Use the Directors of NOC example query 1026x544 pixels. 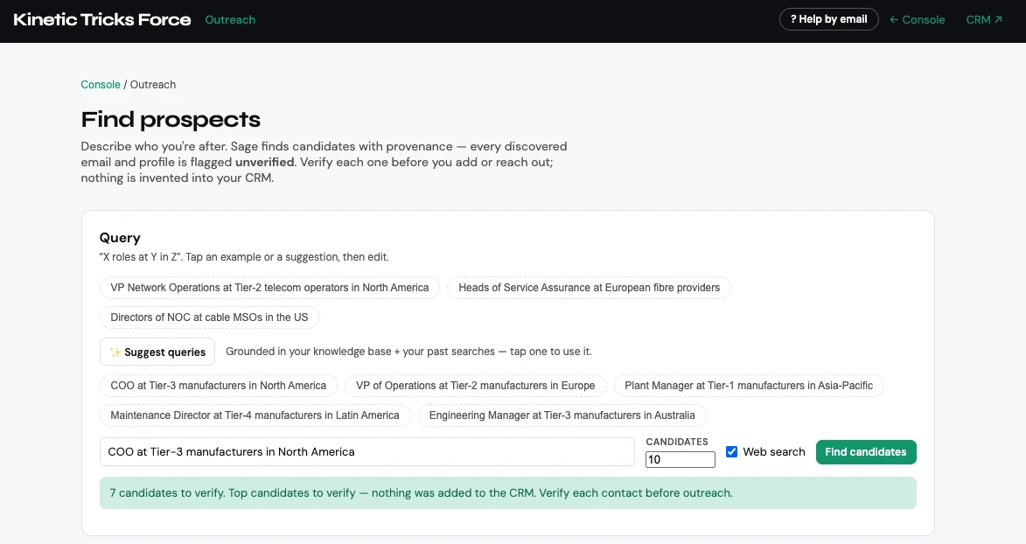pyautogui.click(x=209, y=317)
